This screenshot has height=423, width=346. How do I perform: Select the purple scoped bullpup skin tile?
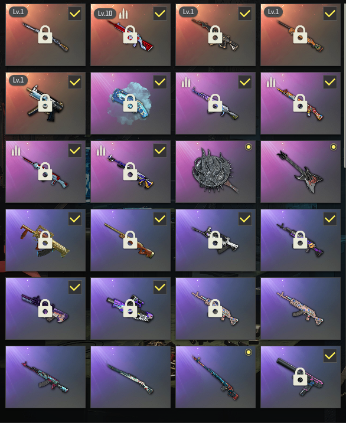click(x=130, y=309)
